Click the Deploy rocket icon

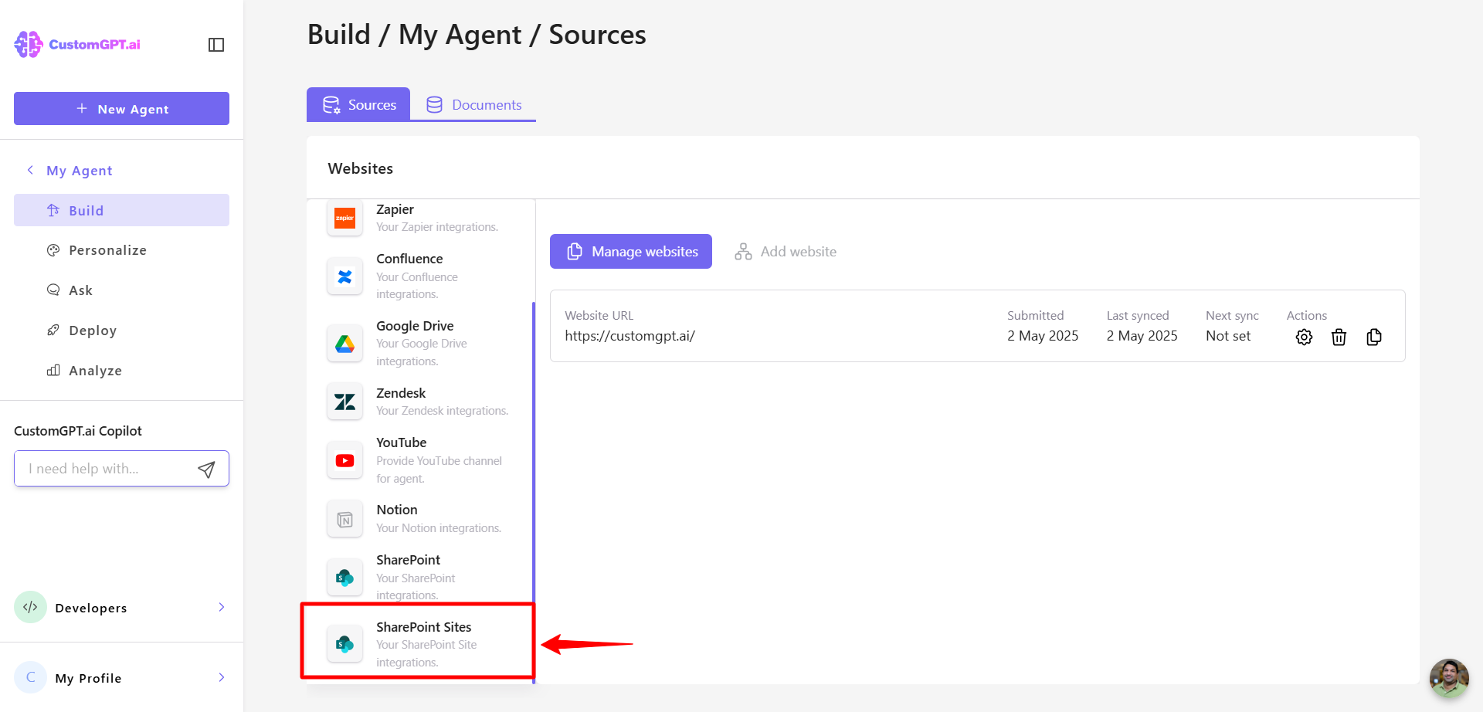(x=53, y=331)
